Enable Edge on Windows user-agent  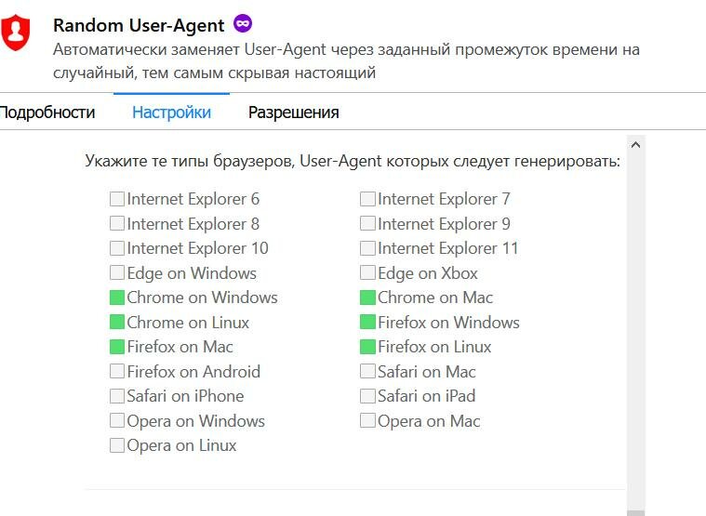(117, 272)
